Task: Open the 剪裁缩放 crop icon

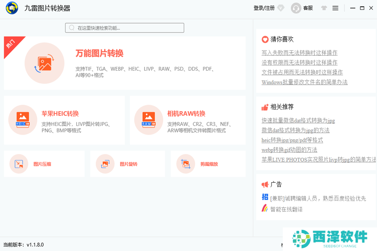Action: pos(186,164)
